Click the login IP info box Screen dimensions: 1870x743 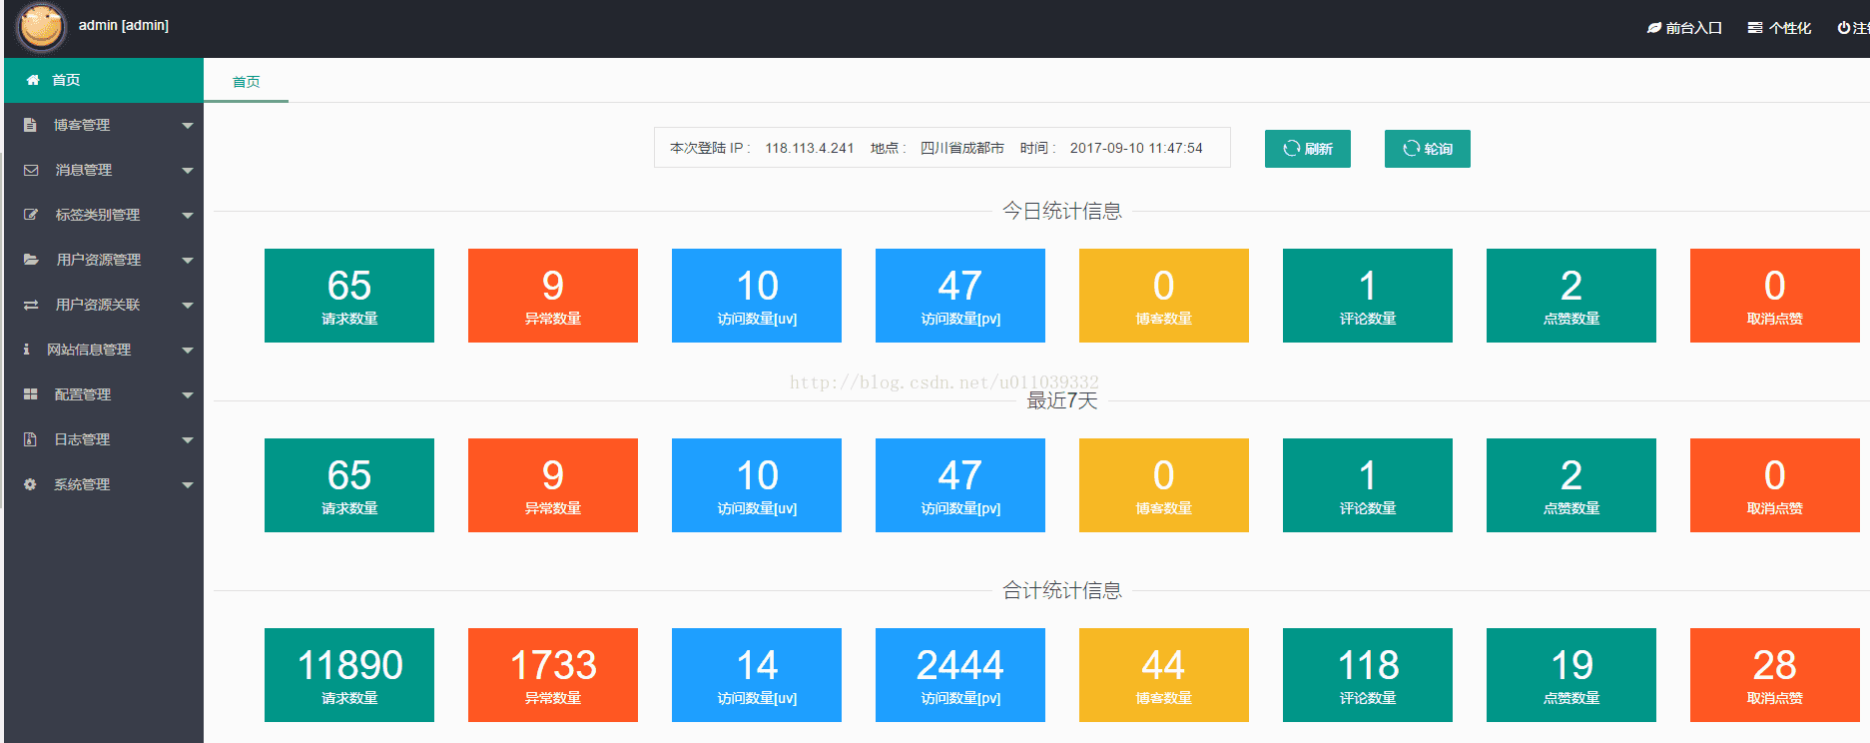coord(942,148)
